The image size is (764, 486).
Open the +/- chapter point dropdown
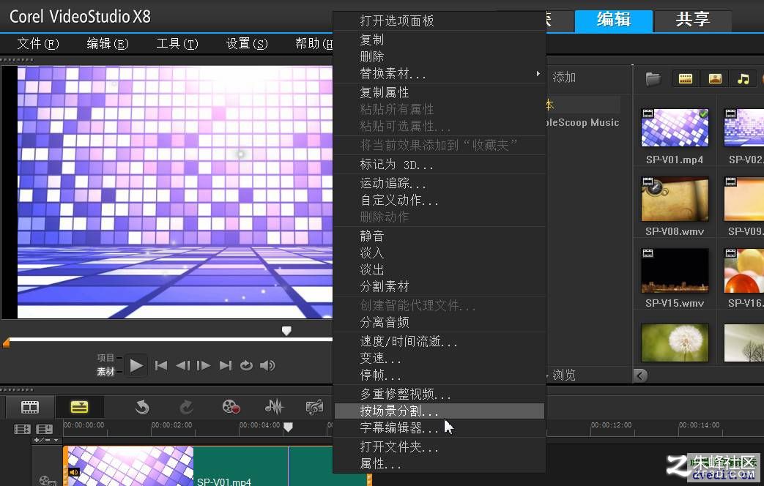click(x=46, y=440)
